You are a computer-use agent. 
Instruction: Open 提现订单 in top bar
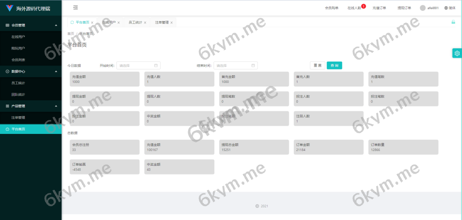404,8
